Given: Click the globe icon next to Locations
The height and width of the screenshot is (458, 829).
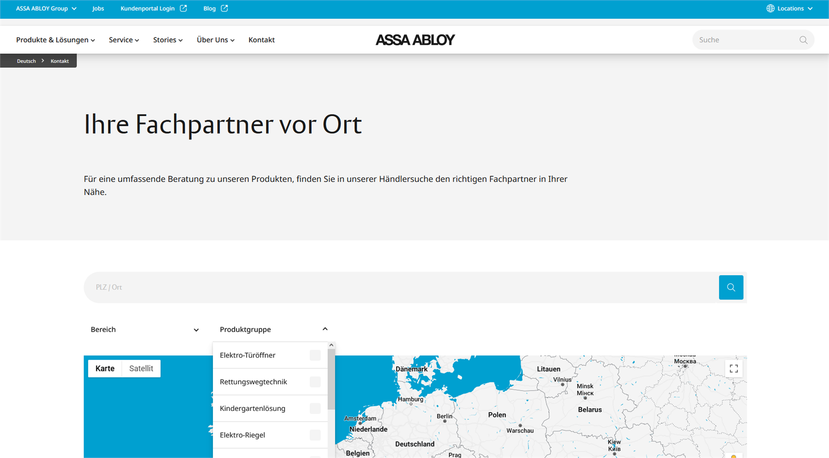Looking at the screenshot, I should pos(770,9).
